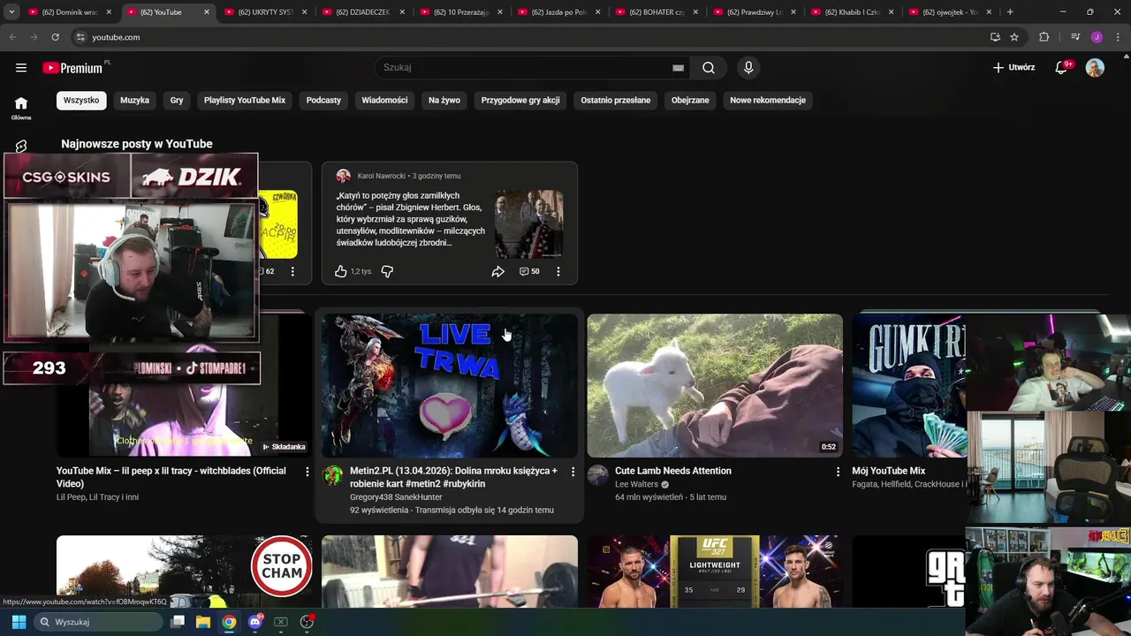
Task: Open the on-screen keyboard icon in search box
Action: click(x=678, y=68)
